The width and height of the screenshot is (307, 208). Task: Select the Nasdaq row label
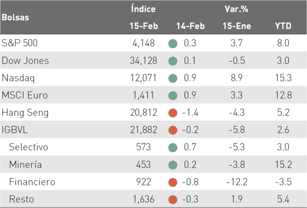pos(18,78)
